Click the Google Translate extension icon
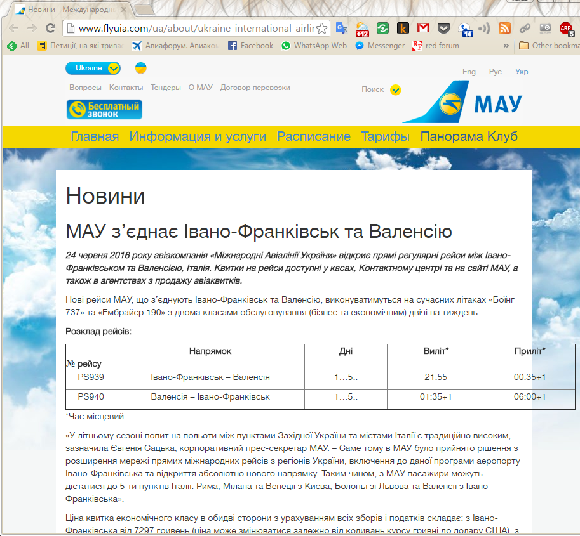 tap(342, 28)
